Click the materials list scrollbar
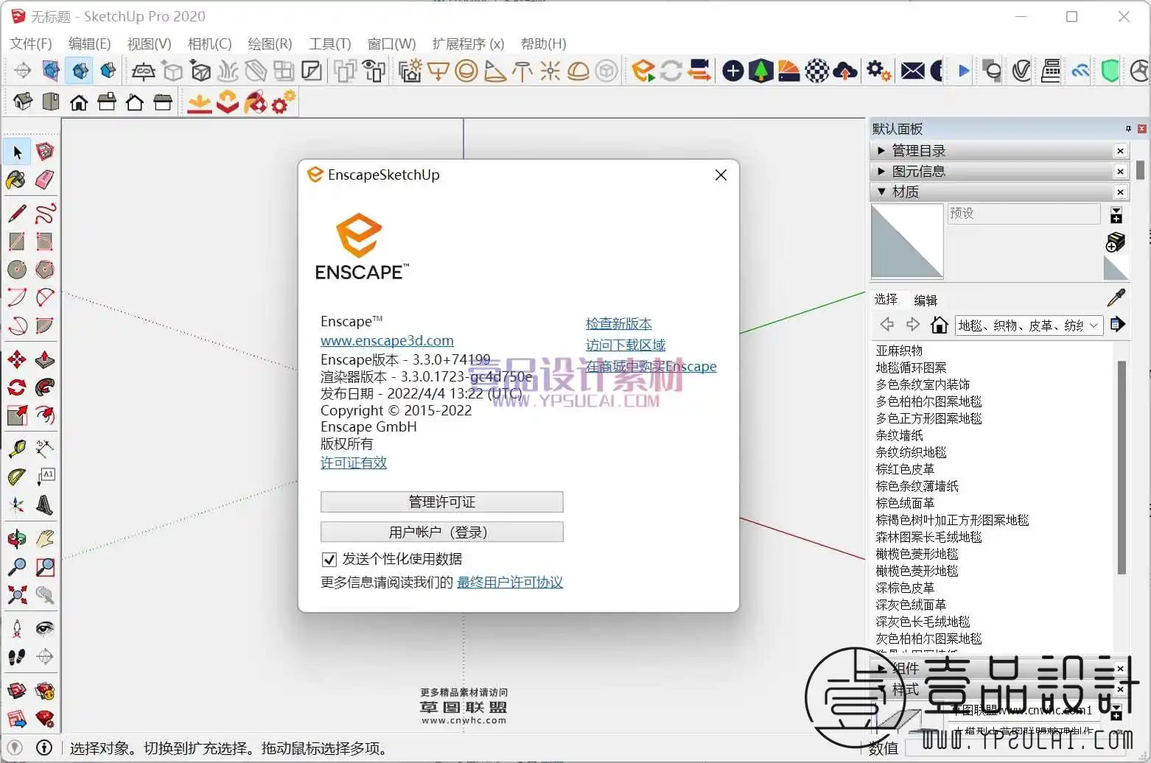Viewport: 1151px width, 763px height. click(1122, 467)
